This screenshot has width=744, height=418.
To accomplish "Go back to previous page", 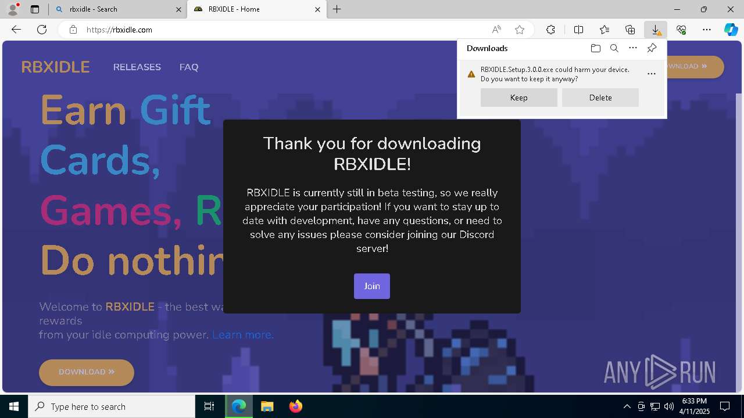I will tap(16, 30).
